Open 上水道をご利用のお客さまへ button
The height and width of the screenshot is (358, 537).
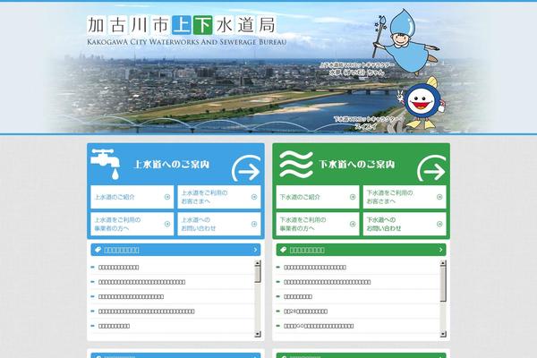[x=219, y=197]
